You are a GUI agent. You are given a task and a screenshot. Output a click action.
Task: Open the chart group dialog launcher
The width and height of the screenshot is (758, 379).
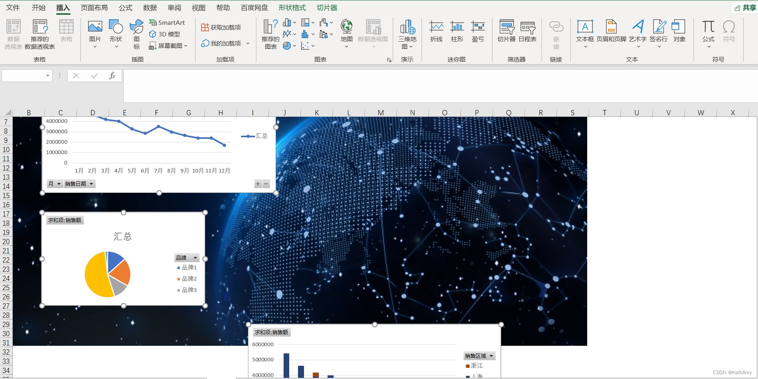pyautogui.click(x=389, y=60)
